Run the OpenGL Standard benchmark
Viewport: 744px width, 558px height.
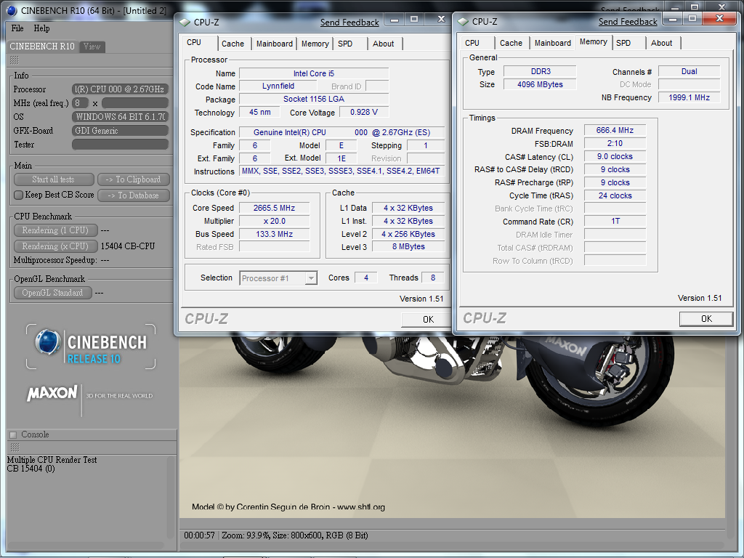52,293
